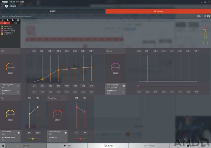Click the GPU frequency field 775
The image size is (211, 148).
(x=51, y=86)
